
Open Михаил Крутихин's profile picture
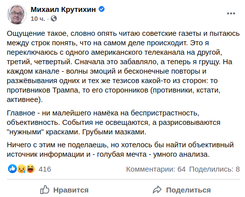(x=16, y=14)
